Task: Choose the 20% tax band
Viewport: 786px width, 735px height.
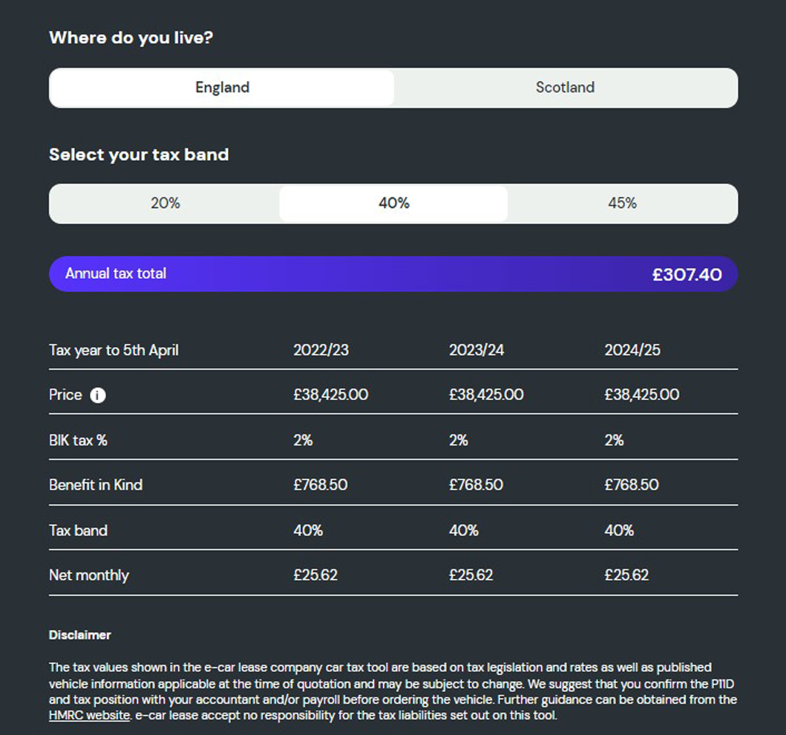Action: click(x=165, y=203)
